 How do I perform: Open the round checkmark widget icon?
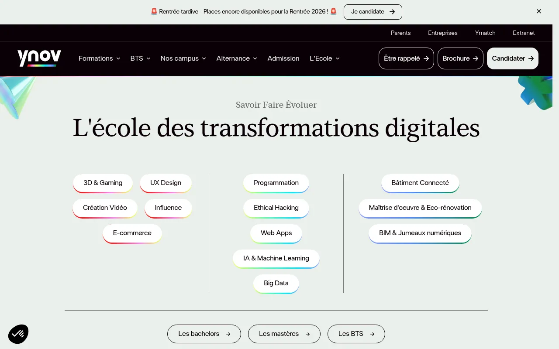pos(18,334)
